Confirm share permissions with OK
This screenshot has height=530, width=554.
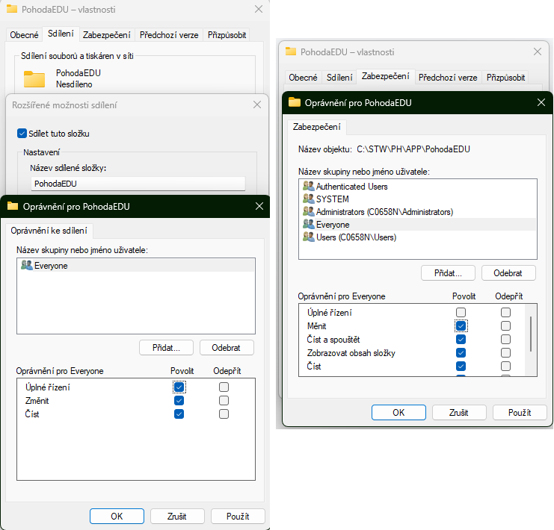pyautogui.click(x=117, y=517)
